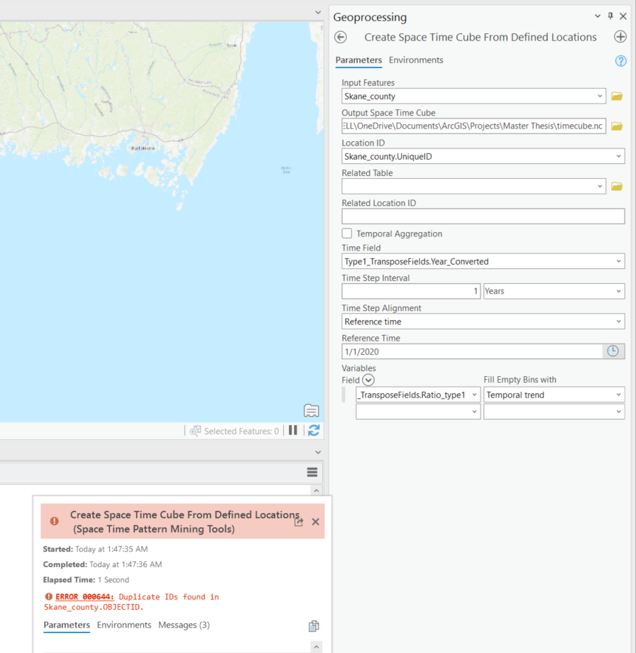Screen dimensions: 636x653
Task: Open the Messages (3) tab
Action: tap(183, 625)
